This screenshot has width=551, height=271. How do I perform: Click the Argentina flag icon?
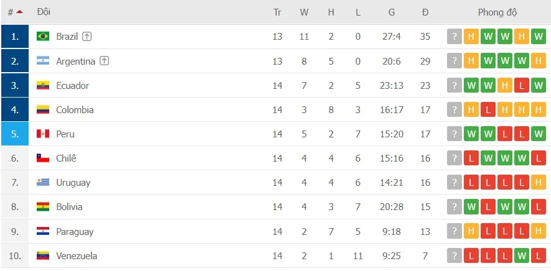(x=43, y=61)
